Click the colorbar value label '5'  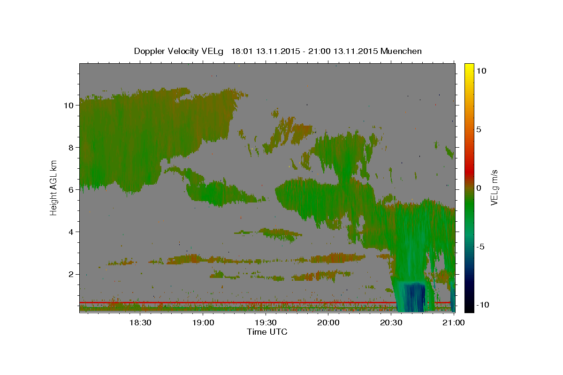(x=479, y=129)
